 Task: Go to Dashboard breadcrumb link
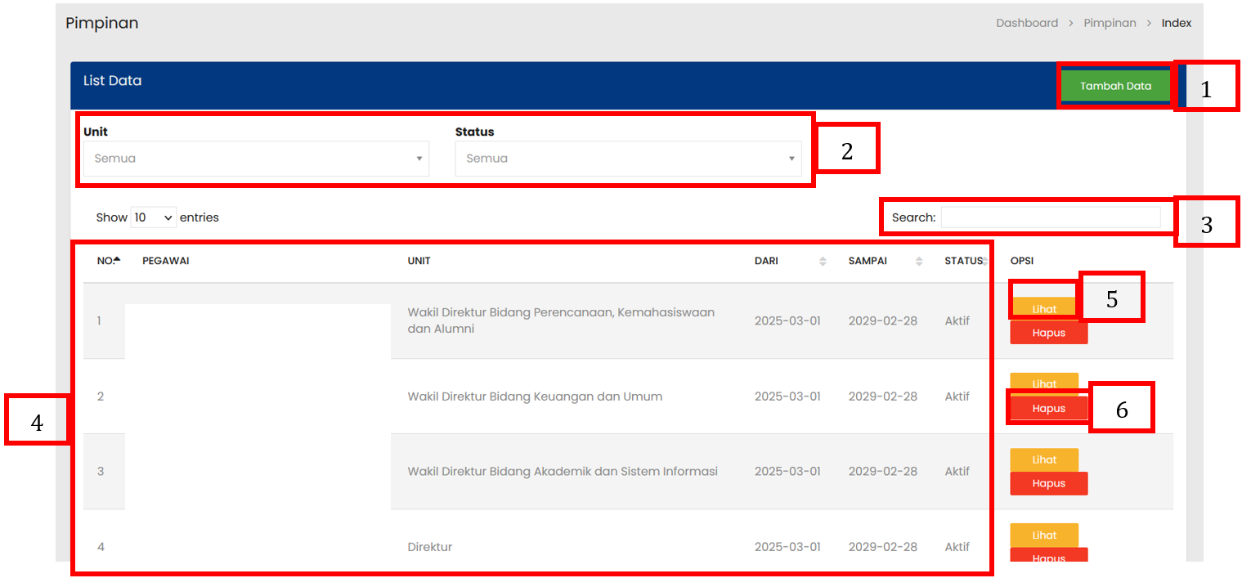1026,23
